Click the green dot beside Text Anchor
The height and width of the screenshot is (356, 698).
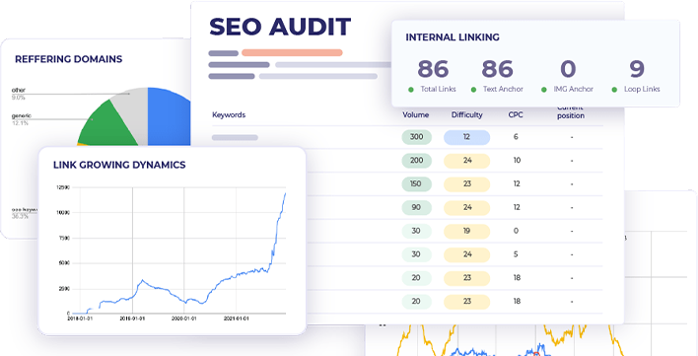tap(473, 90)
